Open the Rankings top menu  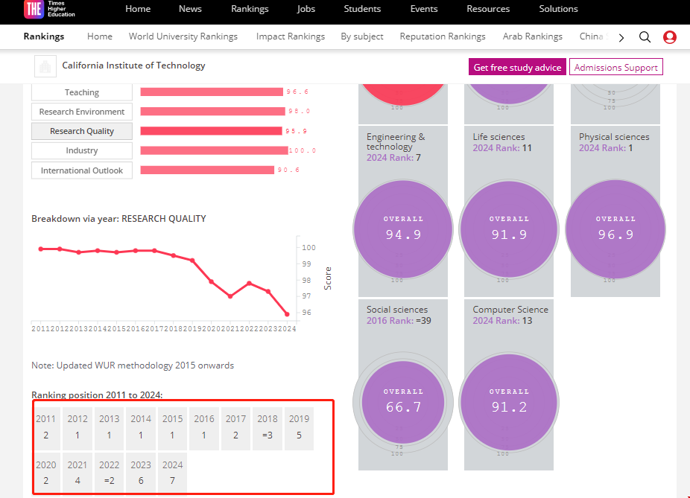(250, 9)
